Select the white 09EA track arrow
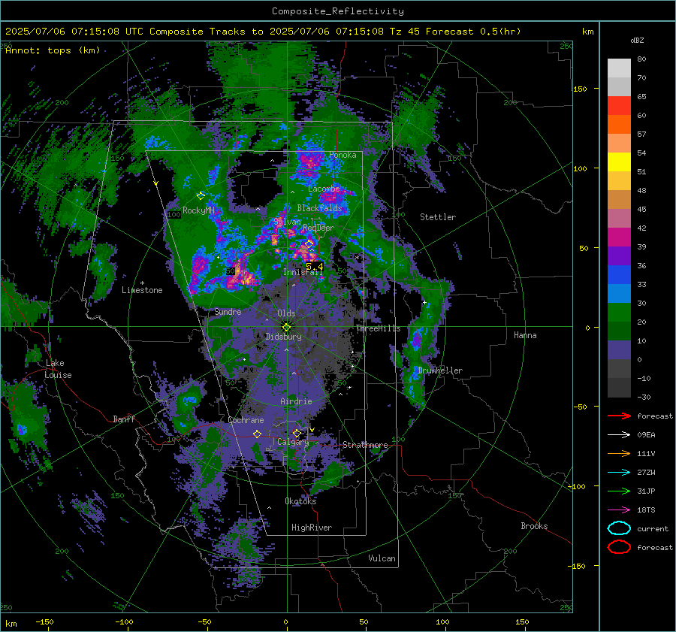Screen dimensions: 676x632 pyautogui.click(x=619, y=435)
